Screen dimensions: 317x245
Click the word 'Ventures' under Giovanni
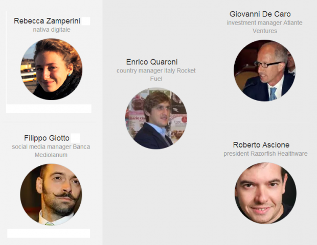(265, 31)
